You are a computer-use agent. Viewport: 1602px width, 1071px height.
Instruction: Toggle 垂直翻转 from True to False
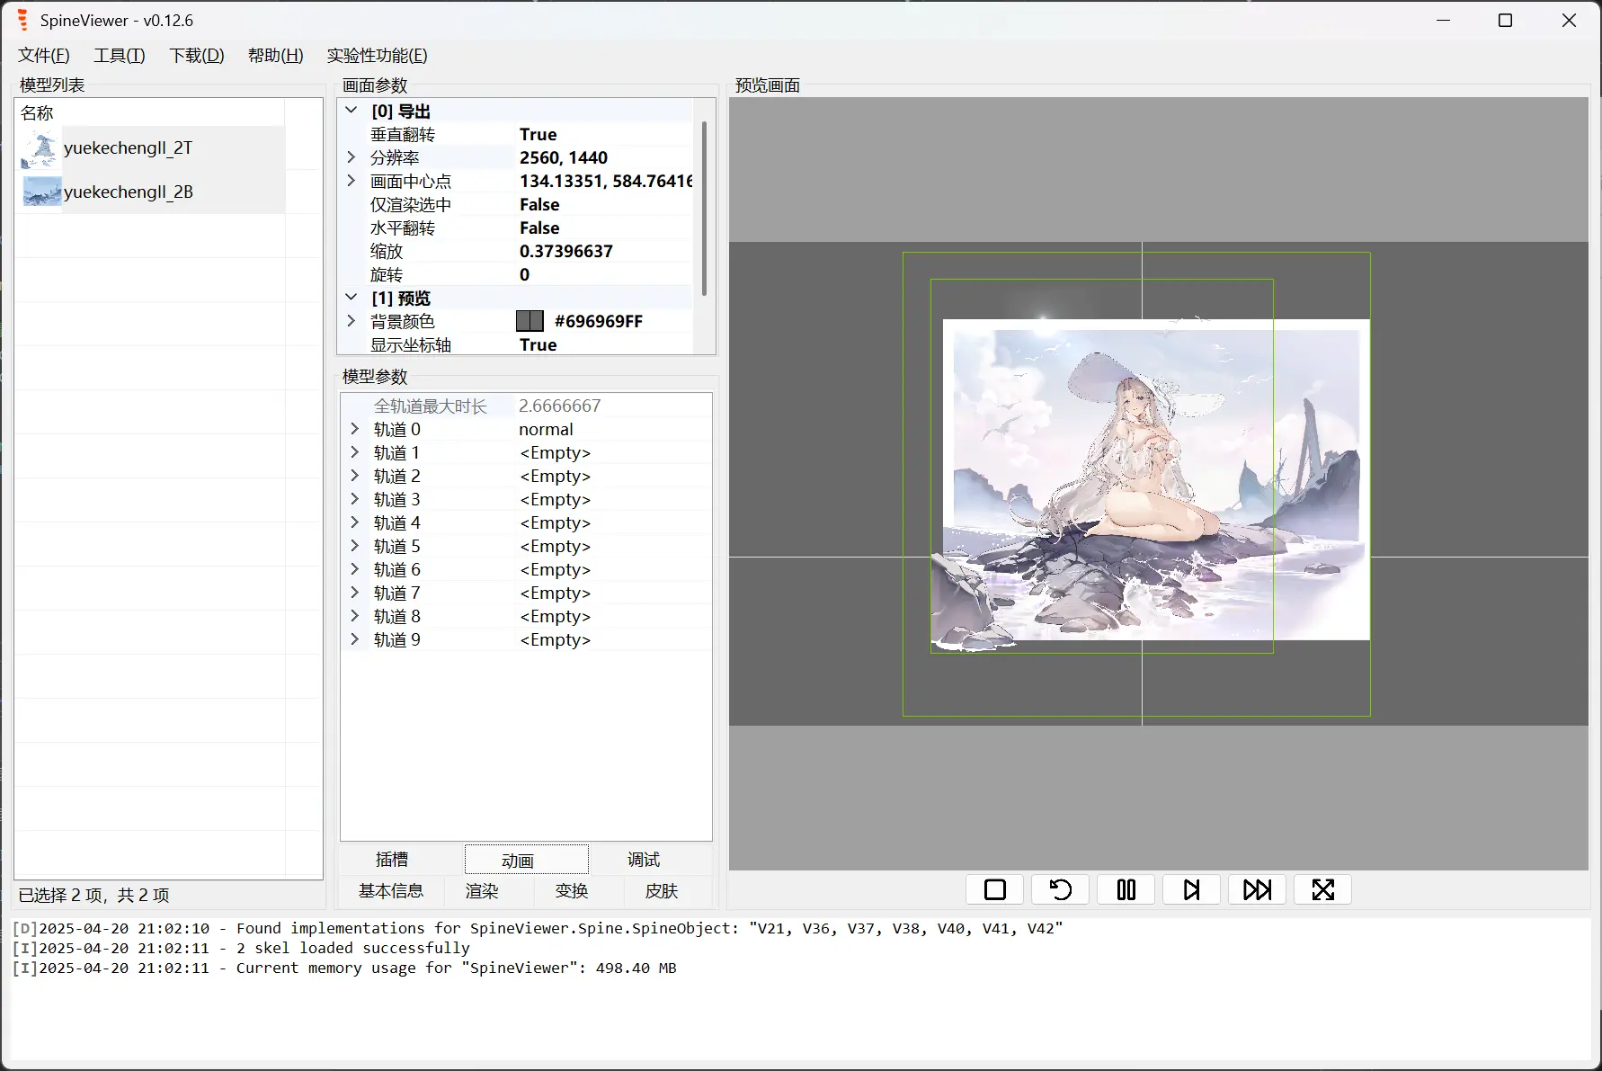(x=538, y=134)
